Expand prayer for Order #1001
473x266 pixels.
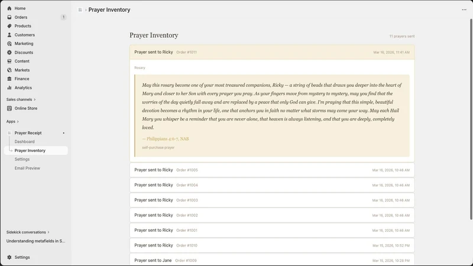272,230
